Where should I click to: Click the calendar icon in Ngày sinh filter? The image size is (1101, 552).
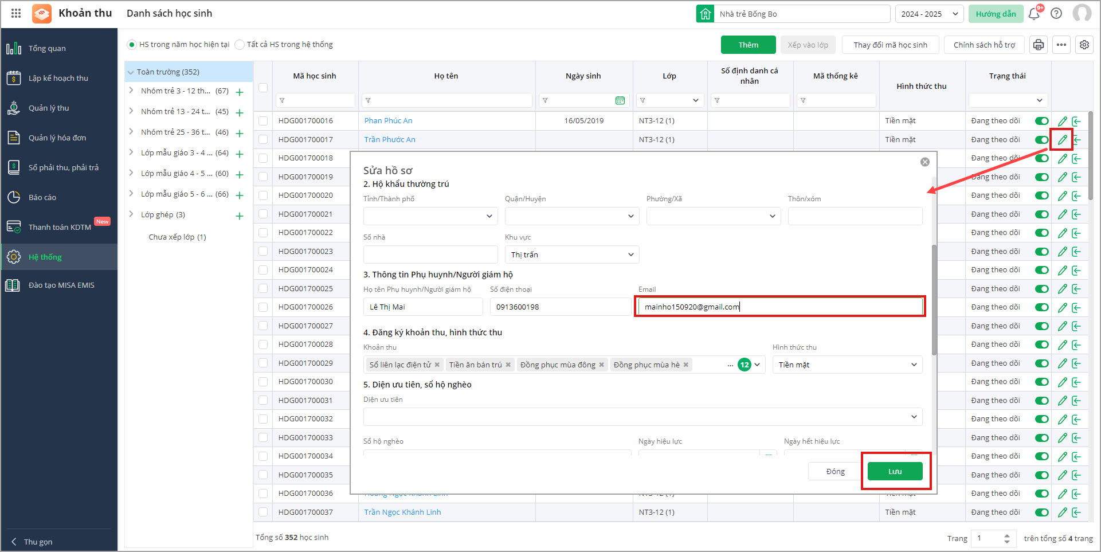(x=620, y=100)
